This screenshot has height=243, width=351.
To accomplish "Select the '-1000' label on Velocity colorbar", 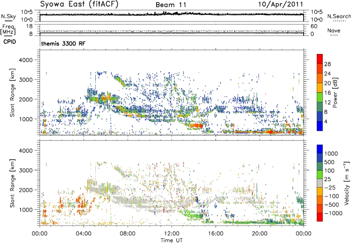I will [x=333, y=213].
